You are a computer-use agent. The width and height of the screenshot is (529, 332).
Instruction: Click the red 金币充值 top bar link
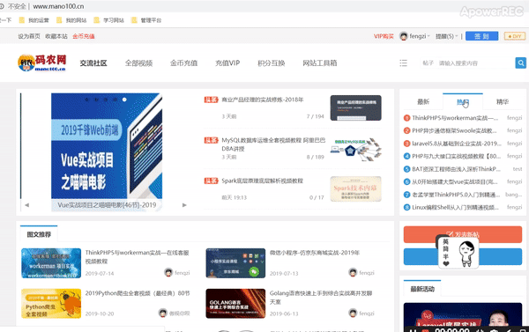pyautogui.click(x=84, y=36)
